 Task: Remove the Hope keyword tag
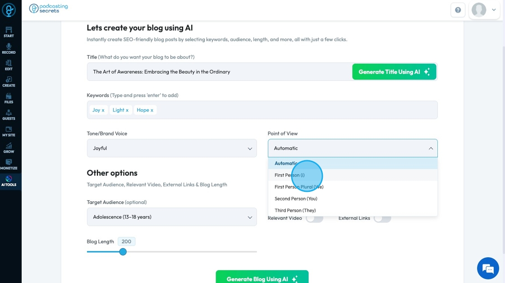tap(152, 110)
